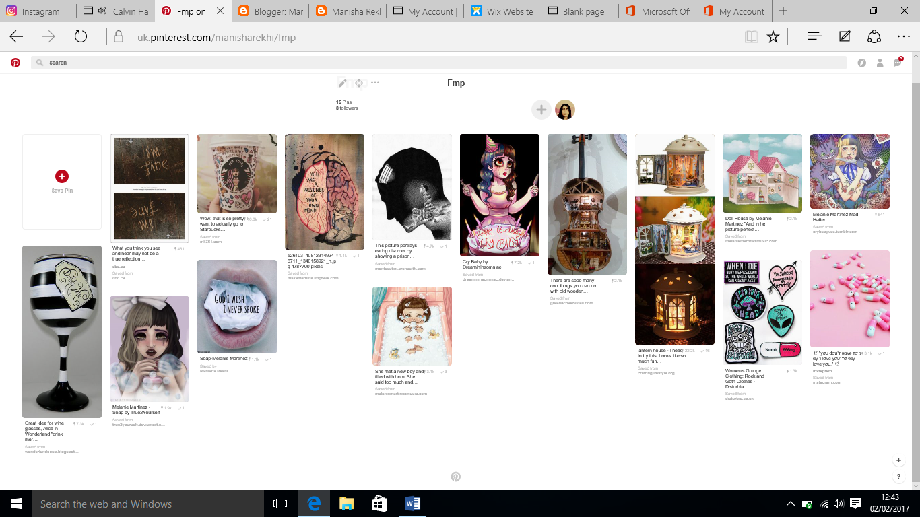Click the Search the web and Windows box
The image size is (920, 517).
pyautogui.click(x=148, y=504)
